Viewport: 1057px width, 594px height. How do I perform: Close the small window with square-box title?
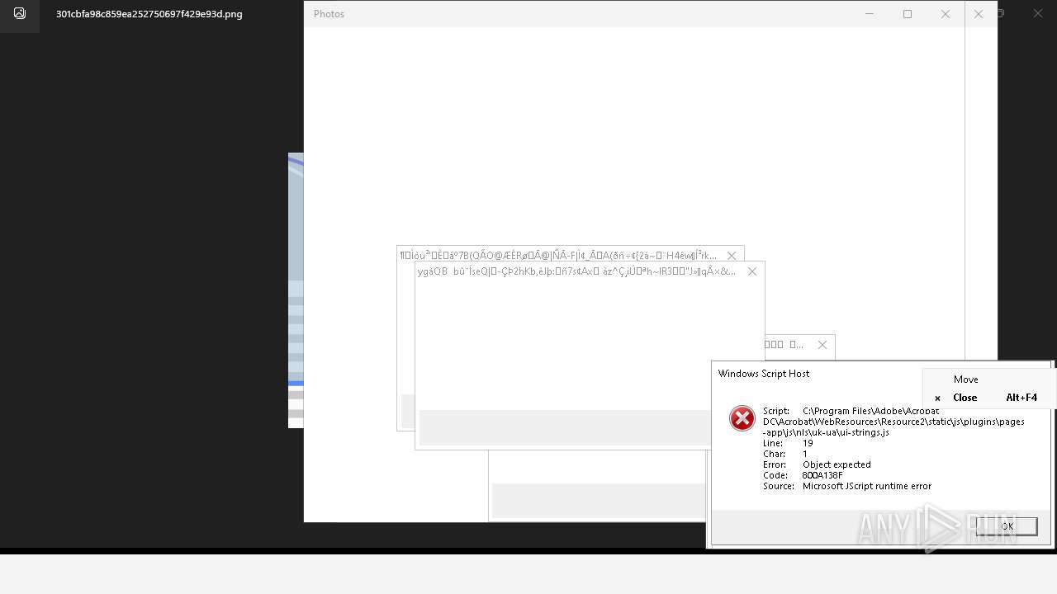[x=822, y=345]
